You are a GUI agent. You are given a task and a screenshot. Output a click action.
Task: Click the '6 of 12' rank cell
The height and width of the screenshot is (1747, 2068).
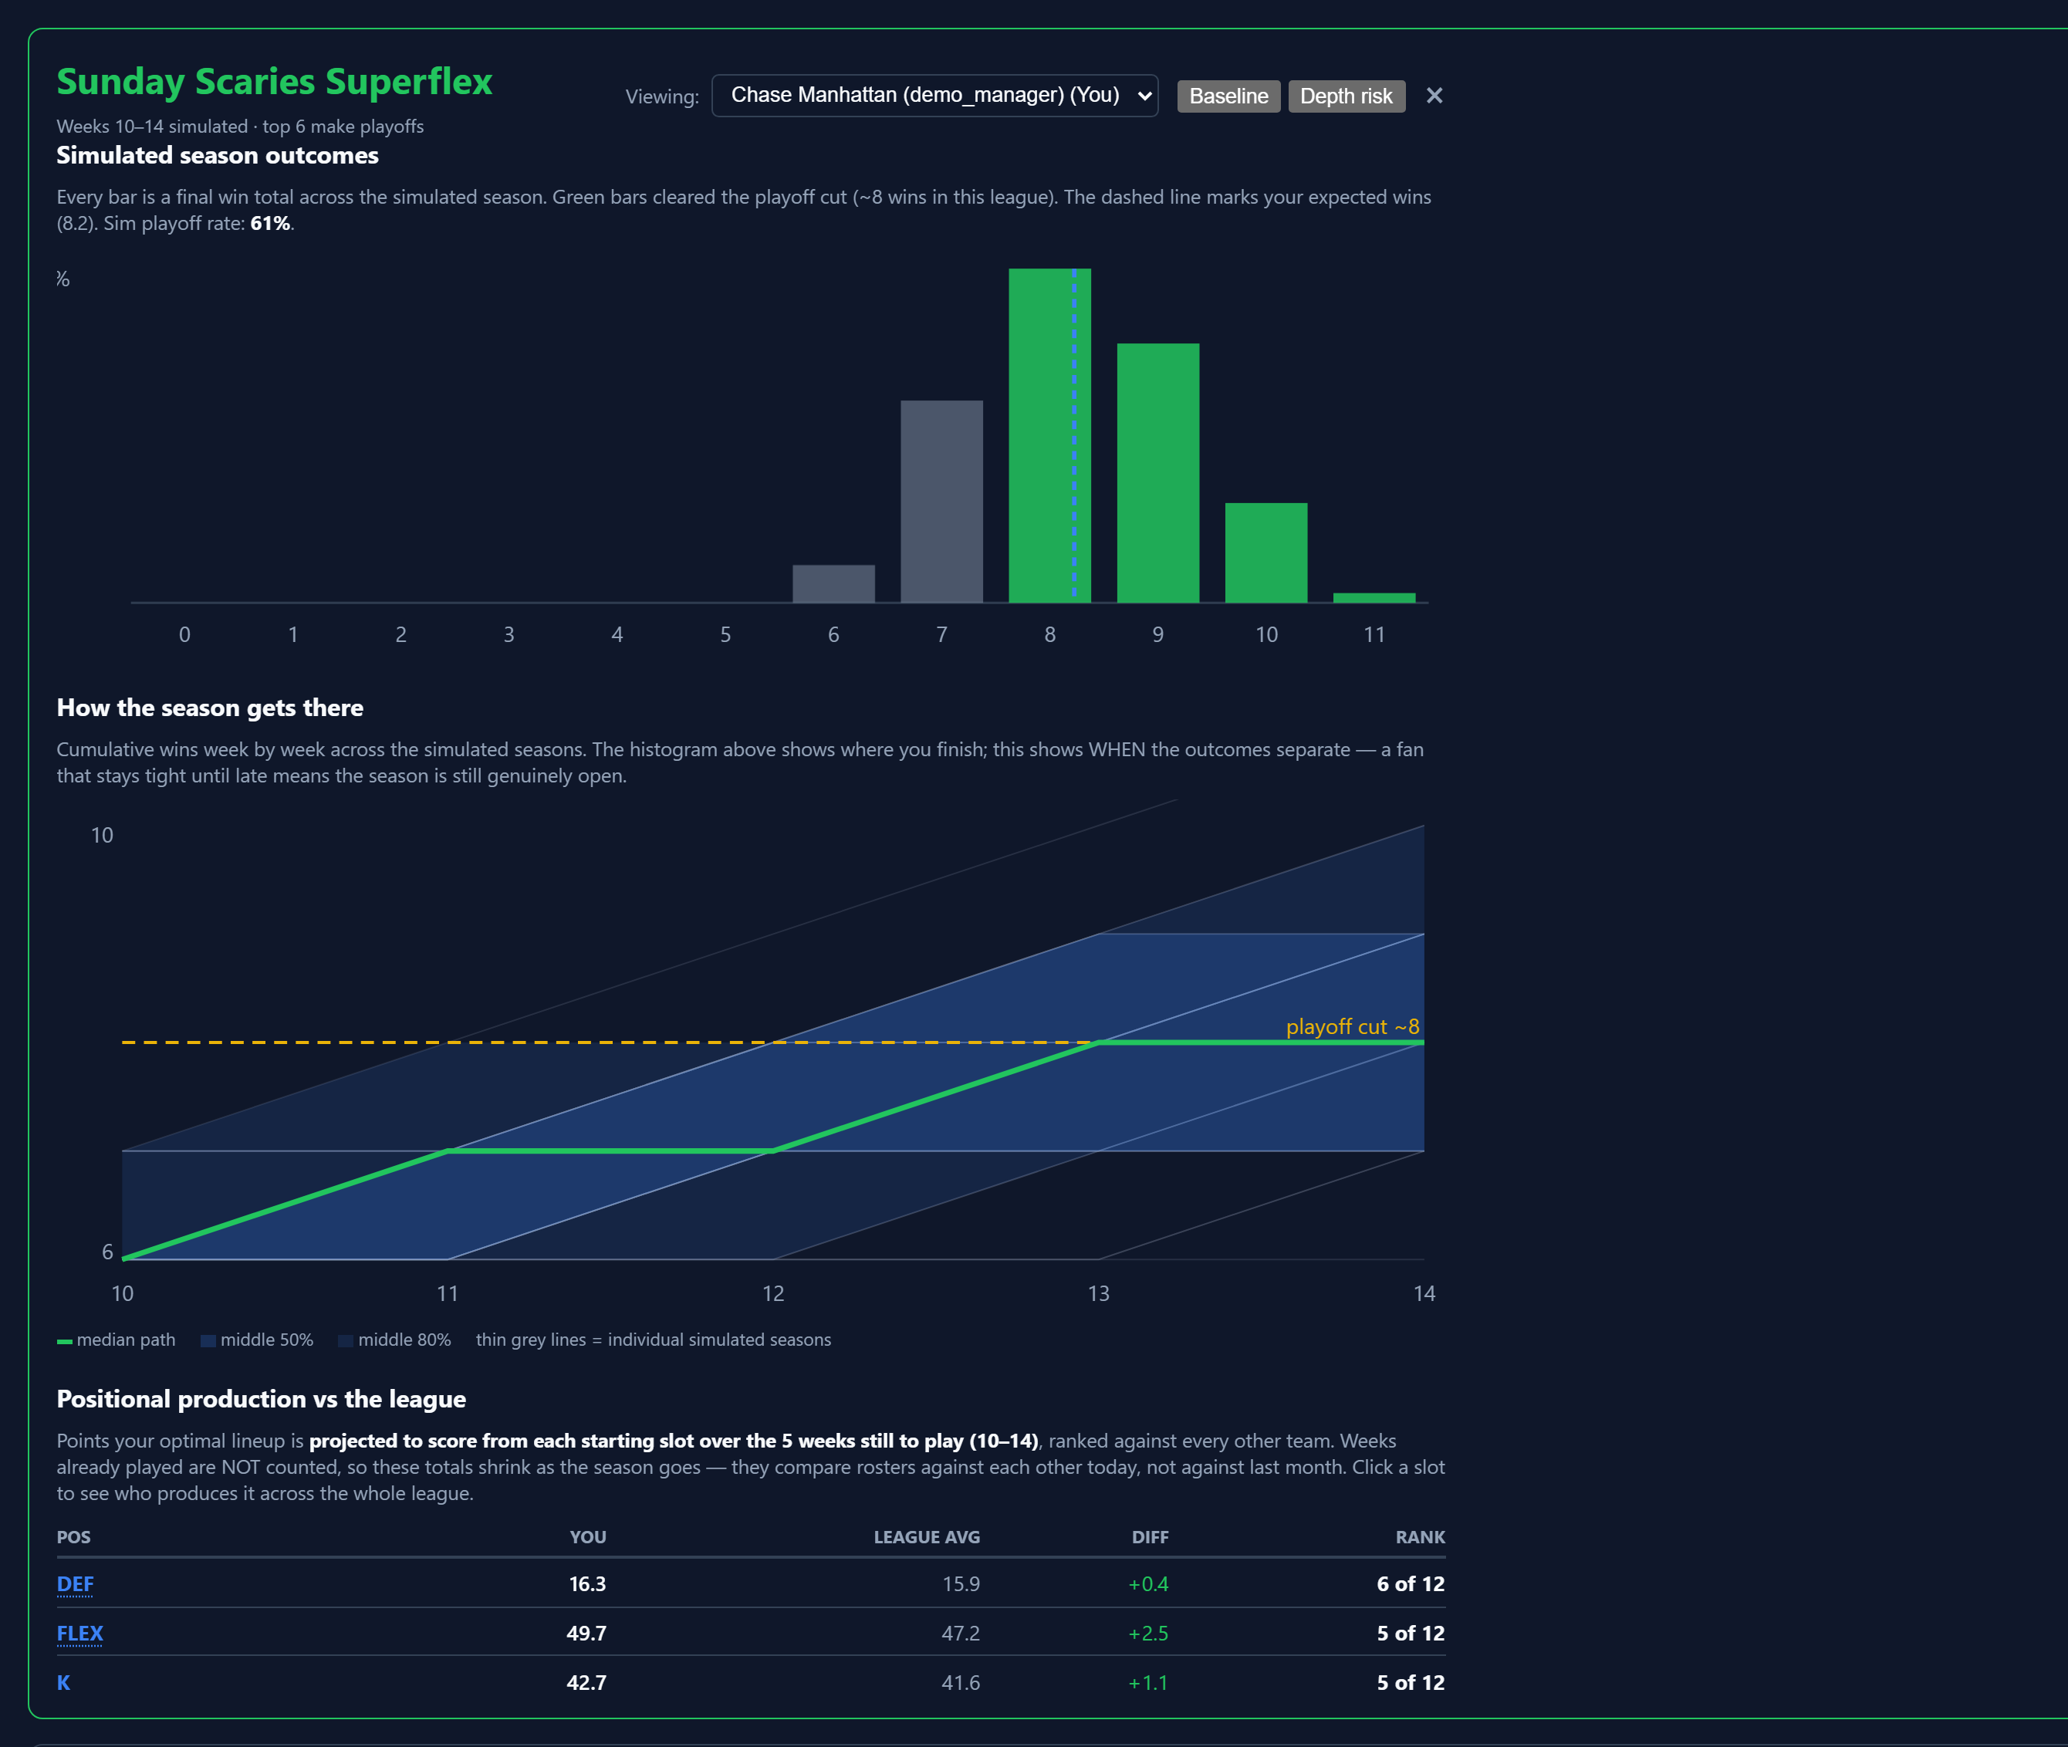pos(1411,1583)
